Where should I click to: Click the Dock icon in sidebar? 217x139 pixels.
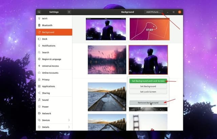(39, 39)
